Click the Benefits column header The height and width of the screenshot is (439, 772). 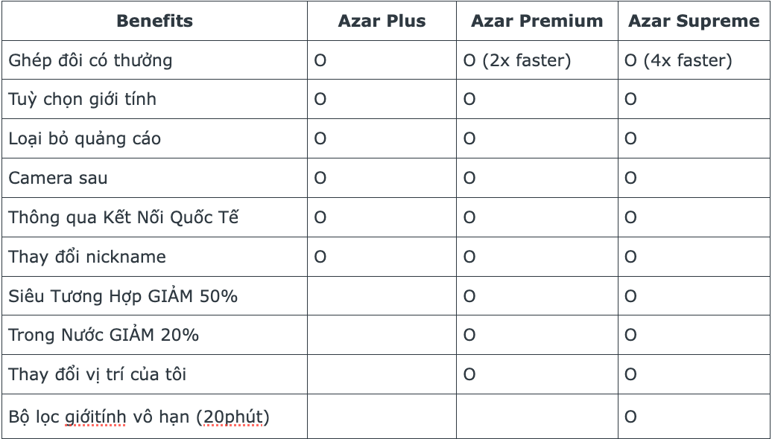pyautogui.click(x=154, y=21)
